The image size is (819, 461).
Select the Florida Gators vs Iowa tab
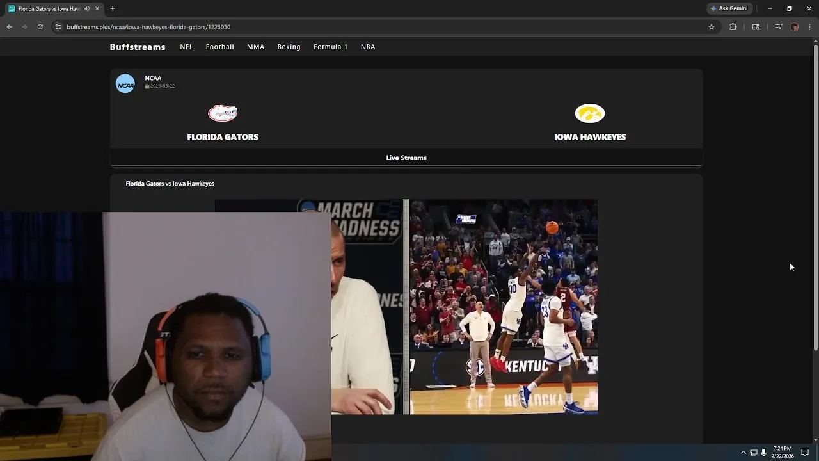point(54,9)
